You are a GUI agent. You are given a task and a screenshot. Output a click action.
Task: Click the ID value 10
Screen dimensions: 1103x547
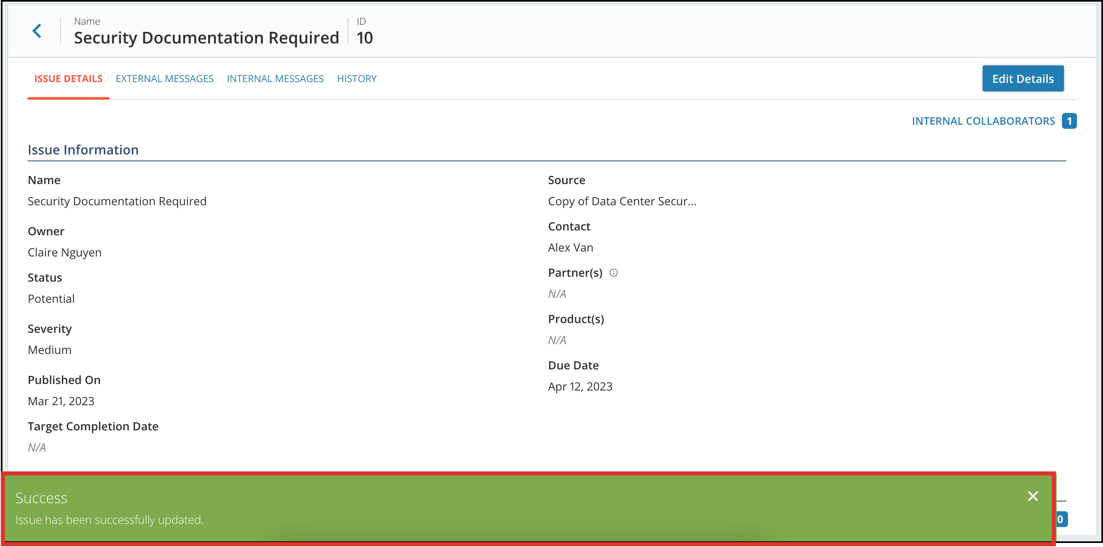(365, 38)
